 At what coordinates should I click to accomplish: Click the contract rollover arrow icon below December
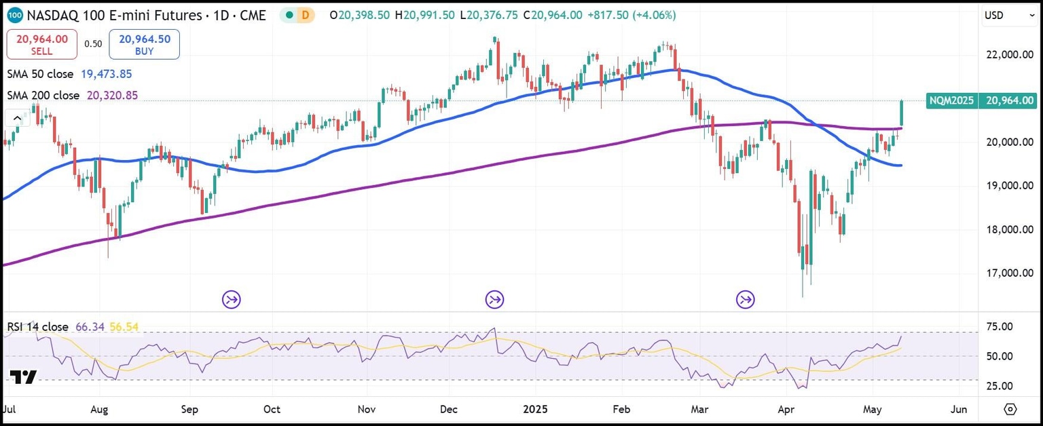[494, 298]
